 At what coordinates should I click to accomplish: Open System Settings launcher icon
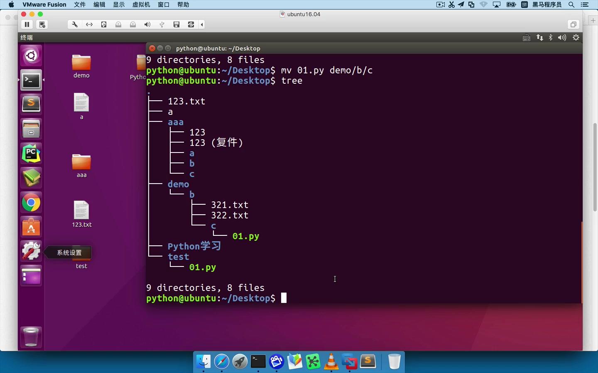coord(31,252)
